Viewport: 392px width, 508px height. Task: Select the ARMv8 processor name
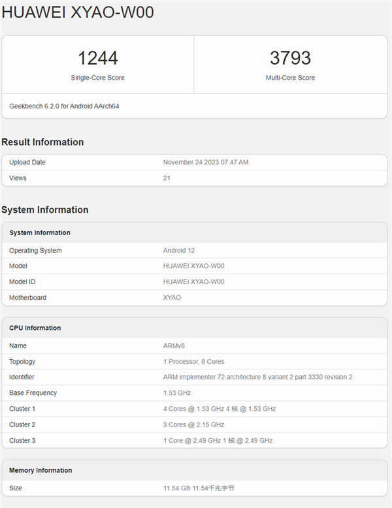click(174, 345)
